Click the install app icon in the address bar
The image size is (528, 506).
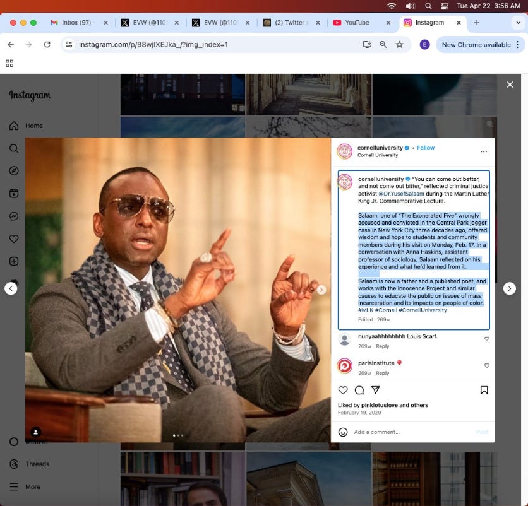coord(367,45)
